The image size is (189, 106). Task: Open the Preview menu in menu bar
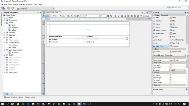click(22, 5)
